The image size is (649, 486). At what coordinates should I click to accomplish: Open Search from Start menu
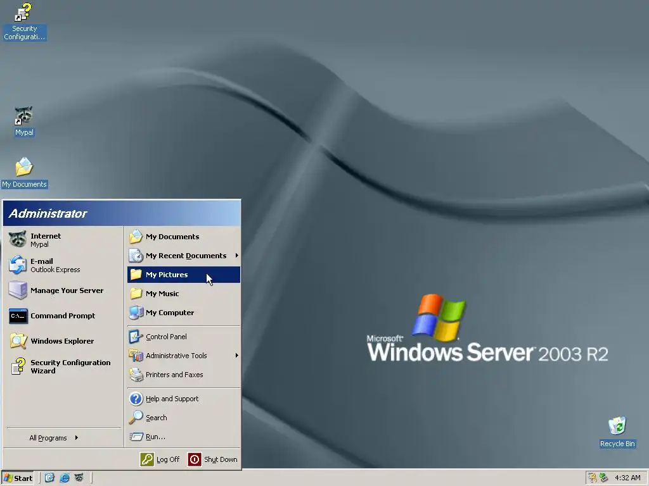pos(184,418)
